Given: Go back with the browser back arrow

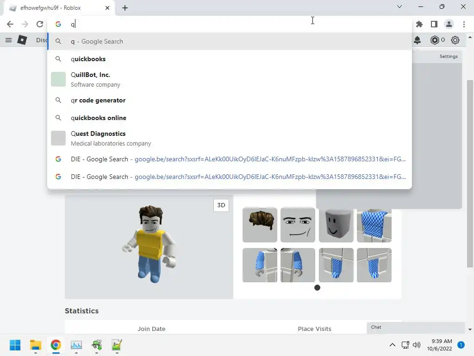Looking at the screenshot, I should tap(10, 24).
